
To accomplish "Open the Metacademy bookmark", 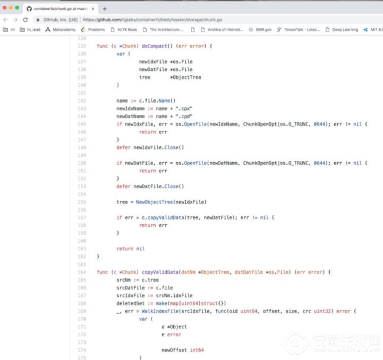I will click(61, 30).
